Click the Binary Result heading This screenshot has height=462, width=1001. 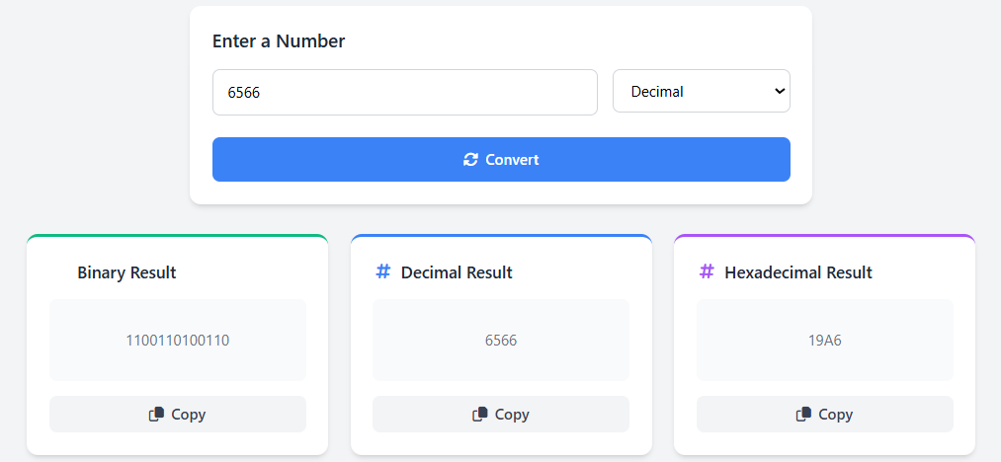(x=126, y=272)
